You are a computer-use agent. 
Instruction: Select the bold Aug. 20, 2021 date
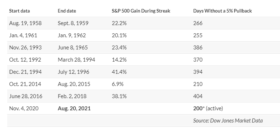(x=74, y=108)
